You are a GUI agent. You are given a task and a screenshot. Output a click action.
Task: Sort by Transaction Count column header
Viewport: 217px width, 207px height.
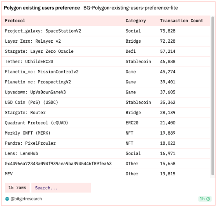point(182,21)
